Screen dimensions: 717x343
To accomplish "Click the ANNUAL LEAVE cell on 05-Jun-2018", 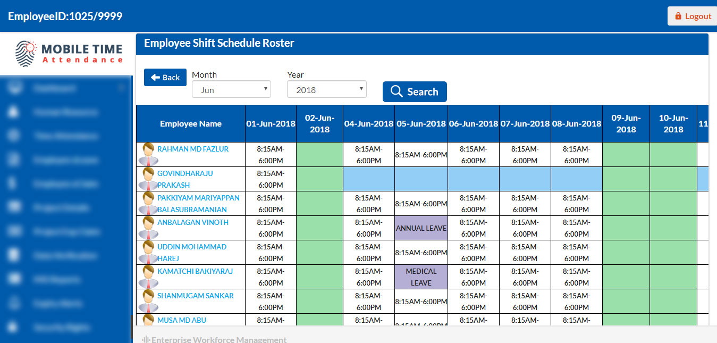I will [x=421, y=228].
